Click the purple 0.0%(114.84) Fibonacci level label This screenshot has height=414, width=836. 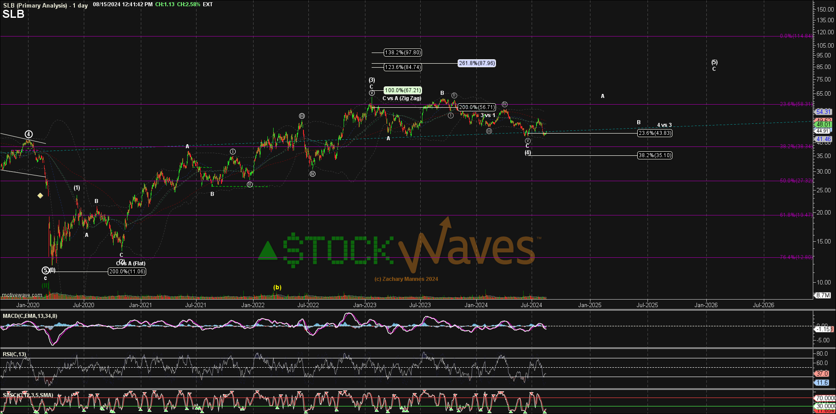click(796, 36)
